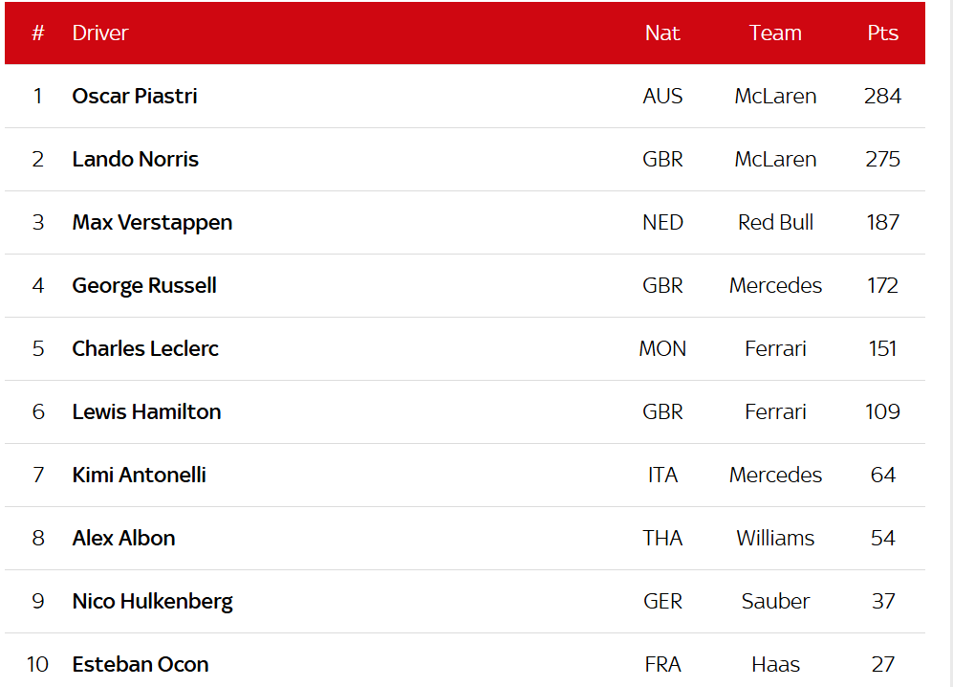953x687 pixels.
Task: Click the Sauber team cell
Action: click(775, 601)
